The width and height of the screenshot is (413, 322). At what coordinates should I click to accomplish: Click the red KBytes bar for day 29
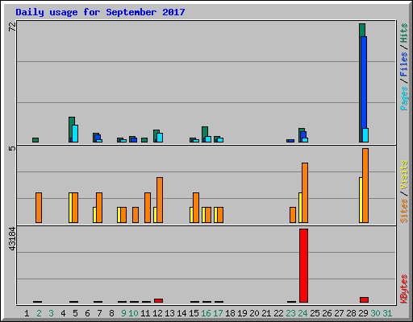pyautogui.click(x=364, y=299)
